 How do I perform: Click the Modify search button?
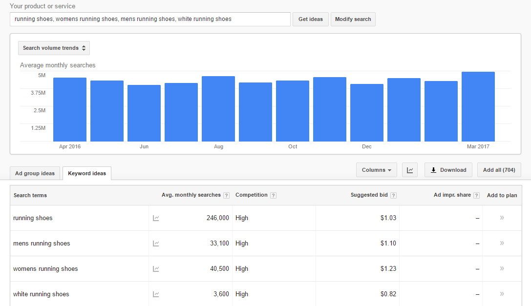click(x=353, y=20)
